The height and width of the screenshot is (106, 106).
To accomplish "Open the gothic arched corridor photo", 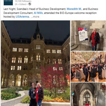I will click(x=88, y=94).
